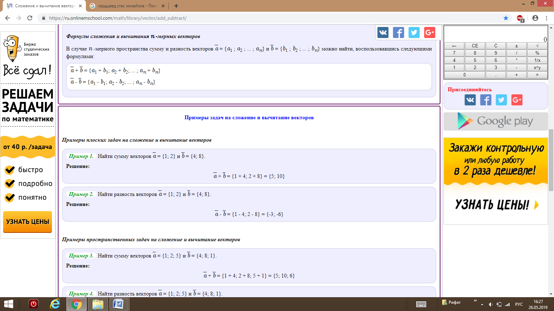Expand the taskbar toolbar chevron
The height and width of the screenshot is (311, 554).
475,301
